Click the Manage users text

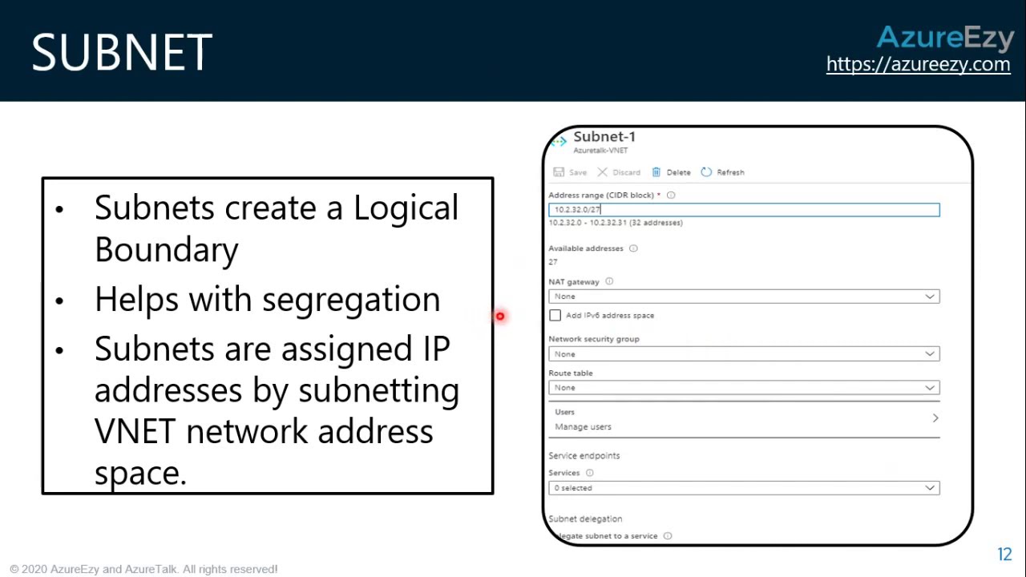coord(583,427)
